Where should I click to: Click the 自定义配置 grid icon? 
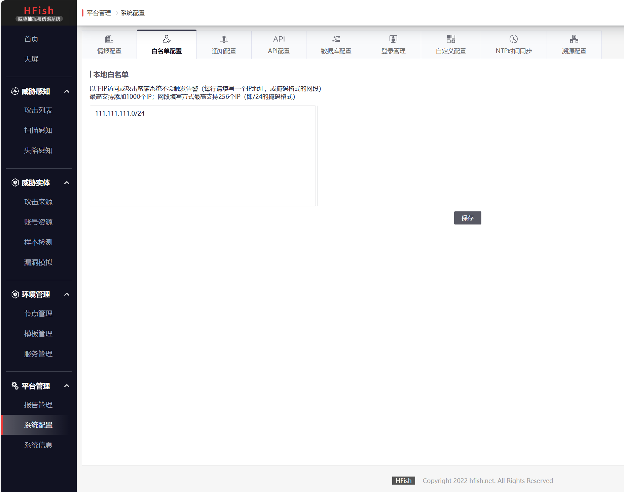point(451,39)
